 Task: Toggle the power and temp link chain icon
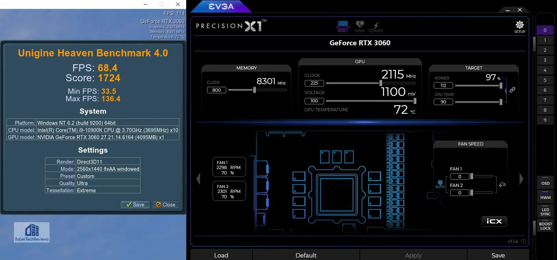point(512,90)
